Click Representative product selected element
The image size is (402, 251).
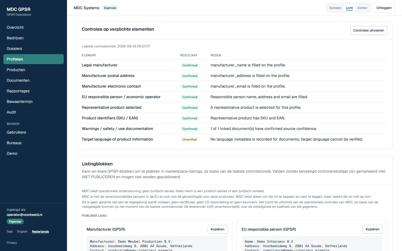(x=111, y=107)
